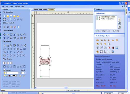The image size is (130, 94).
Task: Select the Draw Circle tool
Action: click(x=4, y=35)
